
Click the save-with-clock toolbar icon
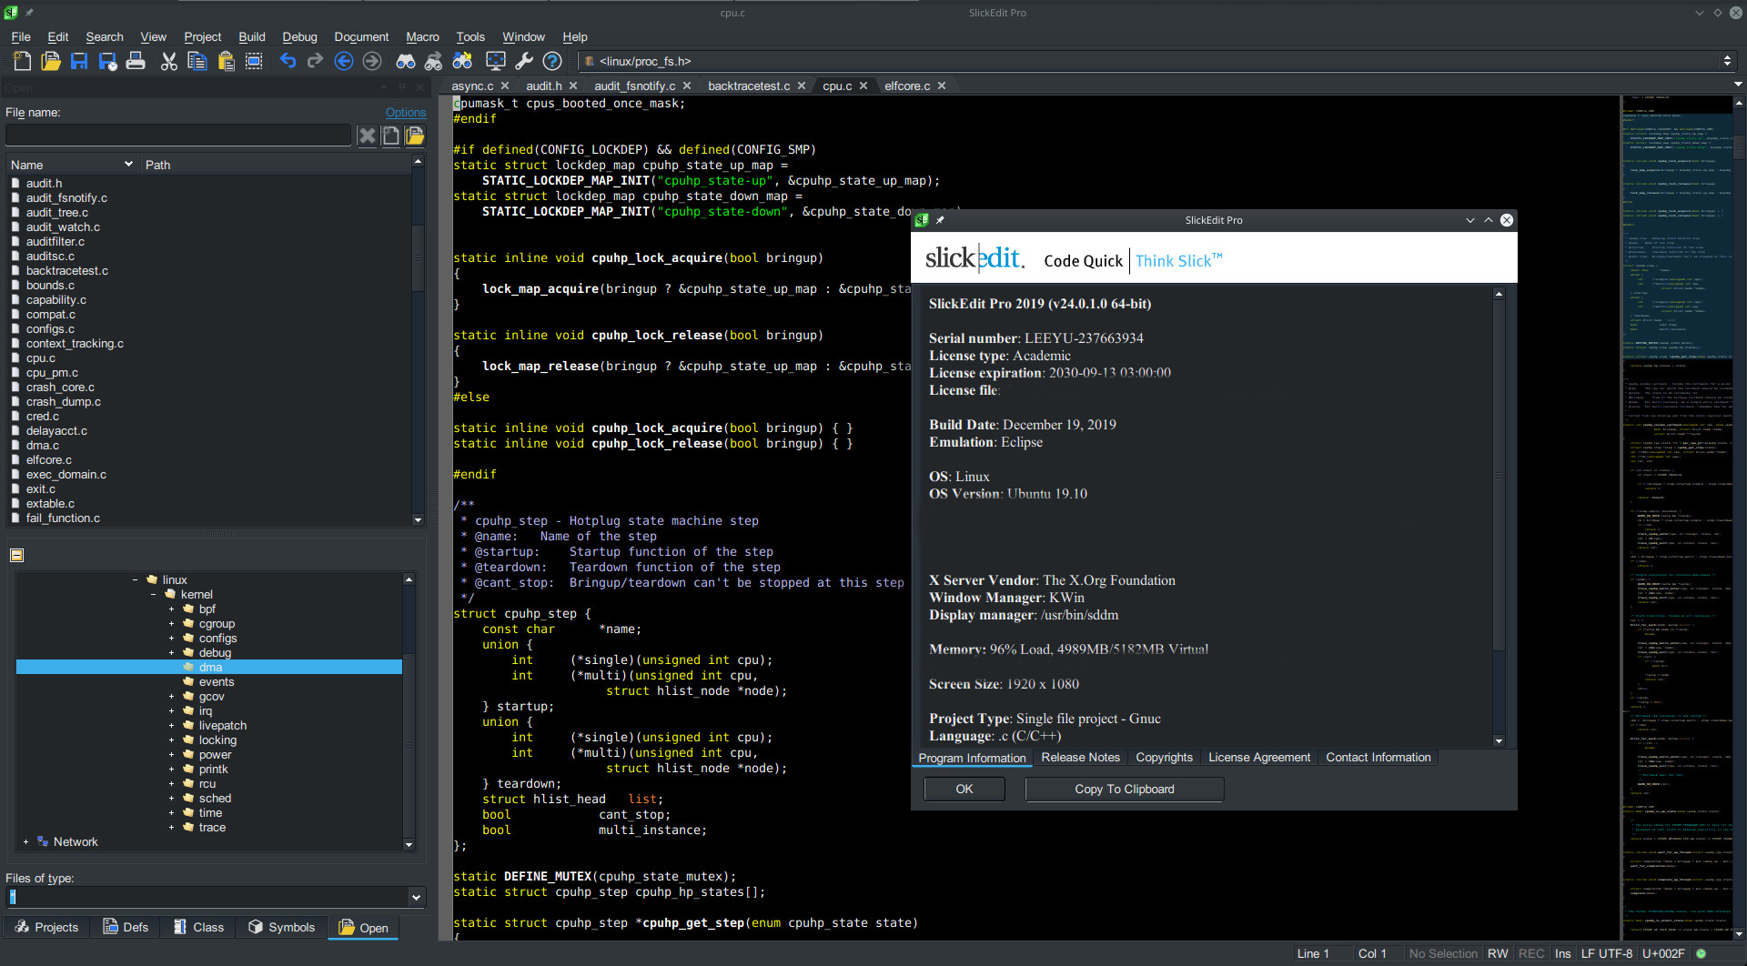[x=107, y=61]
